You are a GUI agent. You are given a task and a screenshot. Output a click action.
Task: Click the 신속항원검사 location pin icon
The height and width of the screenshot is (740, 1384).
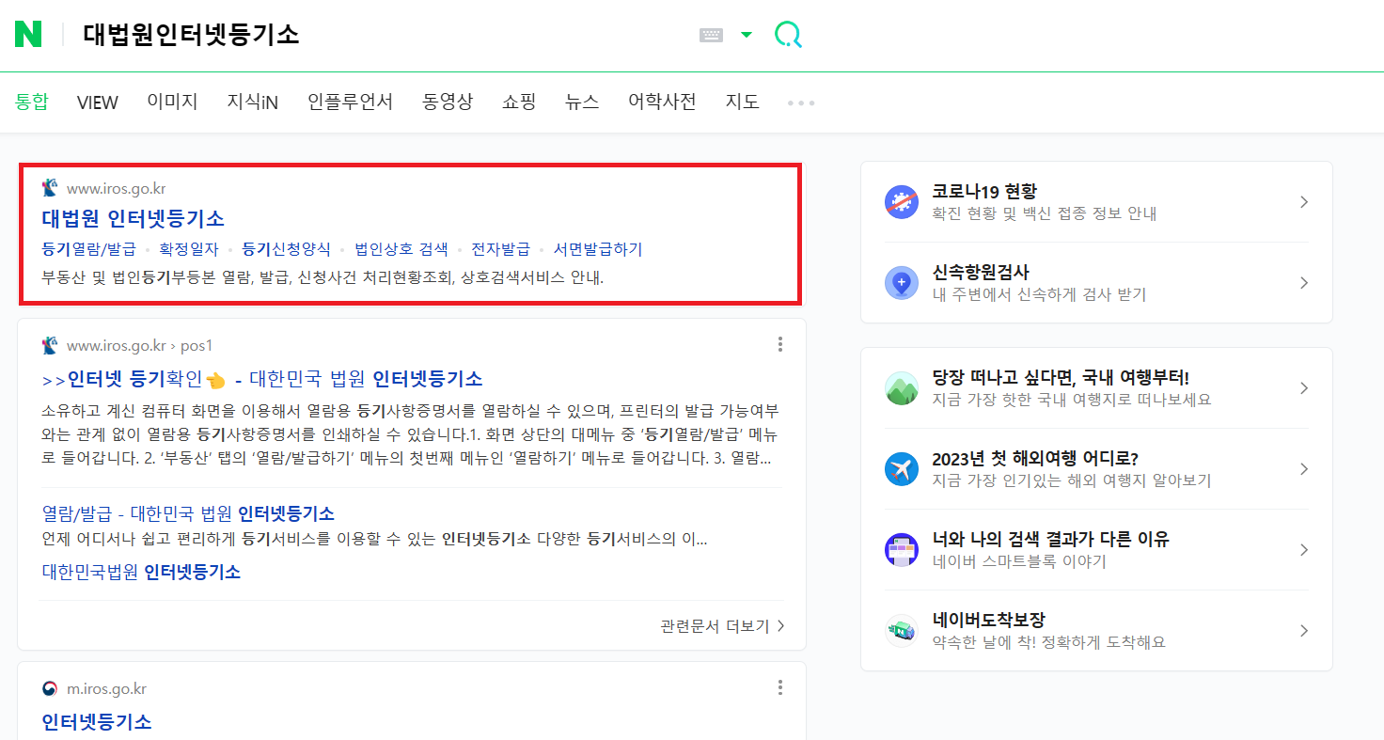coord(902,283)
